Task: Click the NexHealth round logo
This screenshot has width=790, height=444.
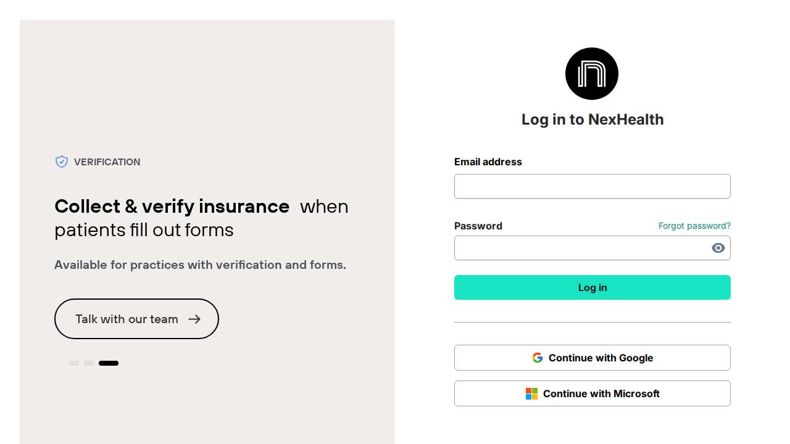Action: click(592, 73)
